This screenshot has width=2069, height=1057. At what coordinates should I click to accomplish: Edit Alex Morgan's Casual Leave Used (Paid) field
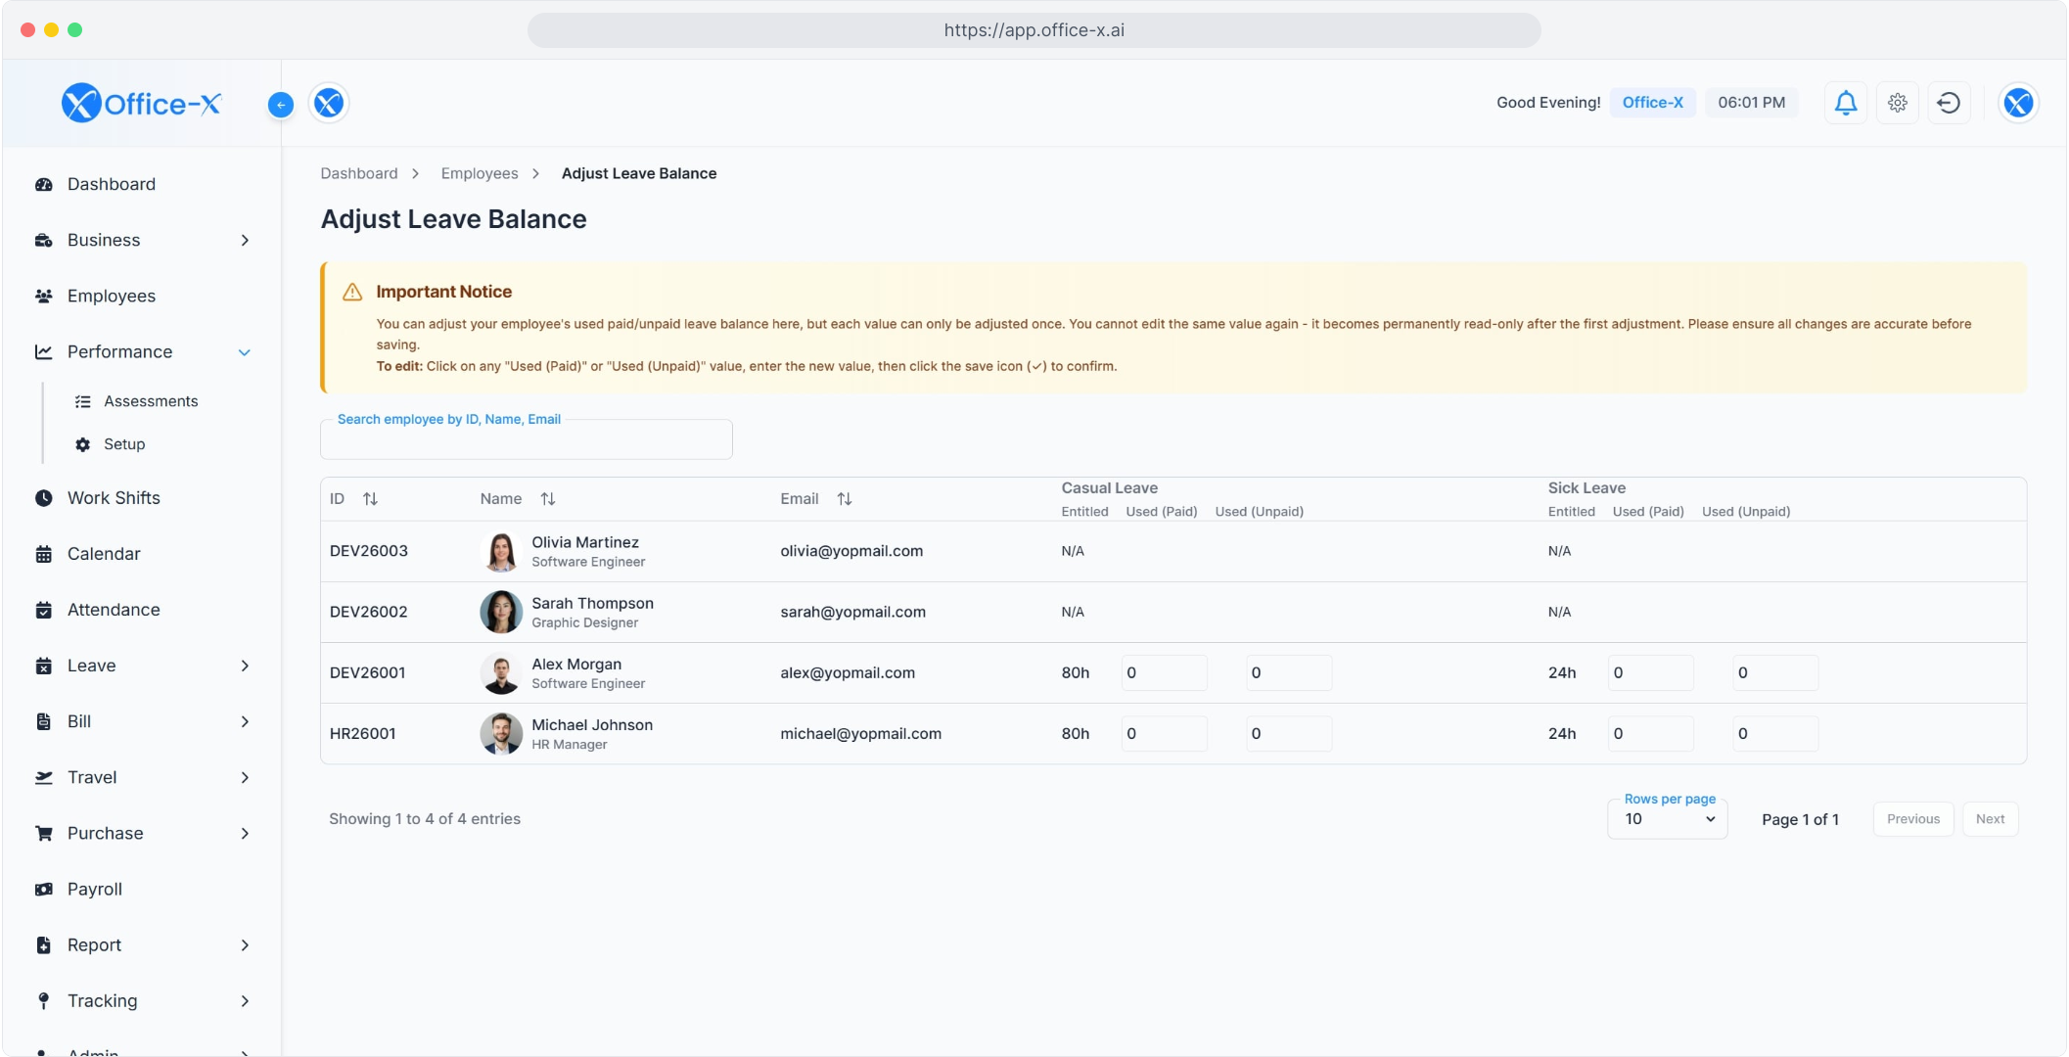tap(1164, 673)
